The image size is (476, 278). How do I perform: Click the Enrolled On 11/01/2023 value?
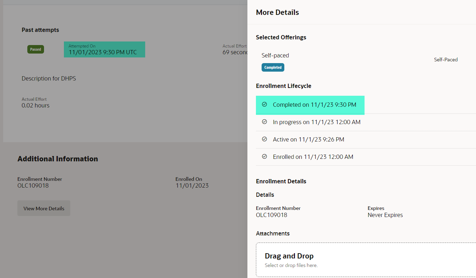coord(192,185)
